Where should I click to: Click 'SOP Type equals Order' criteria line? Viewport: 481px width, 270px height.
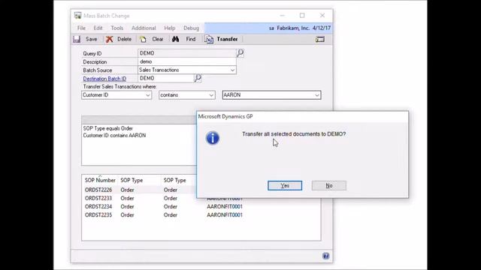tap(107, 128)
